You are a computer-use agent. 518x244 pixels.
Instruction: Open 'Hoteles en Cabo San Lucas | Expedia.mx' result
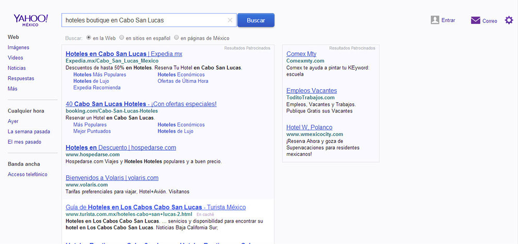click(124, 54)
